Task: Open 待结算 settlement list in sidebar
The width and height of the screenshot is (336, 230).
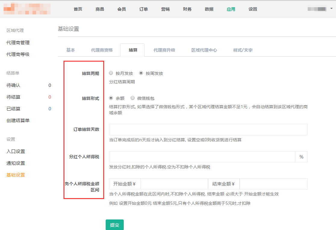Action: 14,97
